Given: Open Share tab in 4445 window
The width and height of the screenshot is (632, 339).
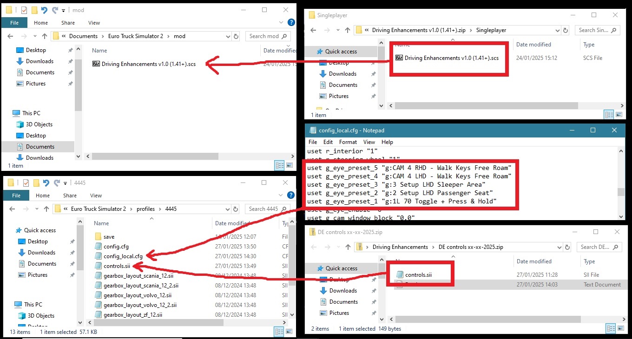Looking at the screenshot, I should (x=70, y=196).
